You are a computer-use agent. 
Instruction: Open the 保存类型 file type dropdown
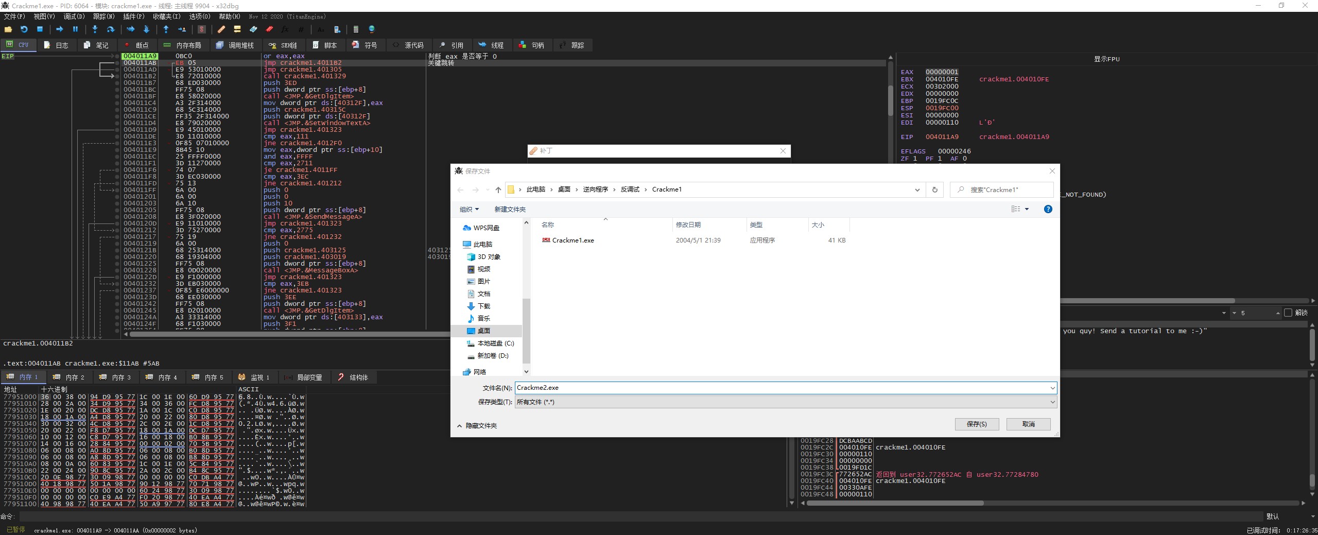point(786,402)
